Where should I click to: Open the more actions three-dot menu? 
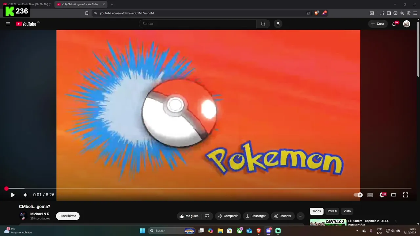(300, 216)
